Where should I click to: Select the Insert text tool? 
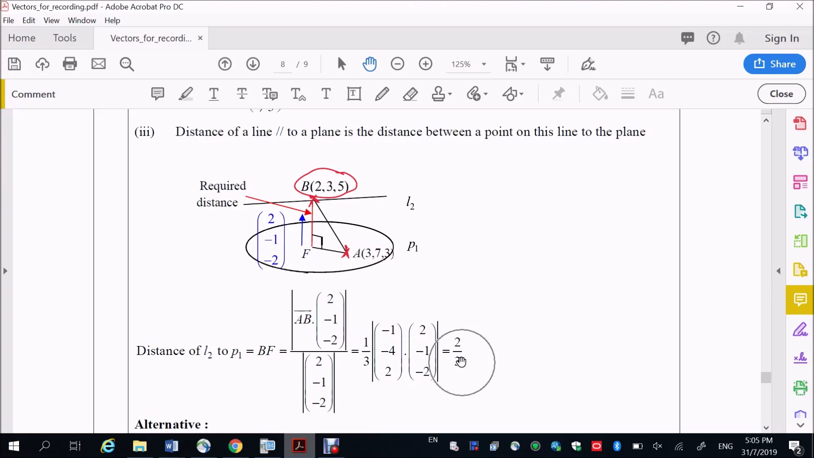(x=298, y=94)
